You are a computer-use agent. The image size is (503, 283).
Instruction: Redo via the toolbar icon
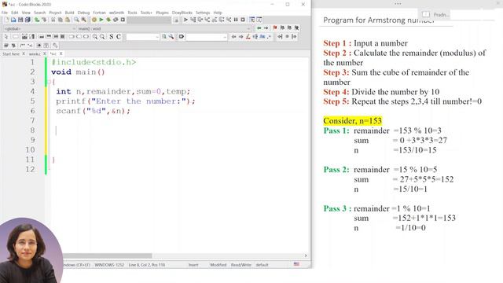click(x=44, y=20)
